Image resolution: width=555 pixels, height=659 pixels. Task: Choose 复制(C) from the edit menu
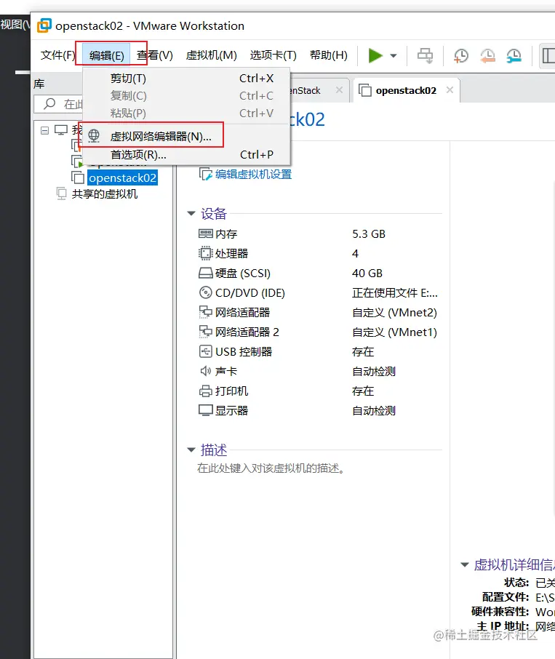(186, 96)
